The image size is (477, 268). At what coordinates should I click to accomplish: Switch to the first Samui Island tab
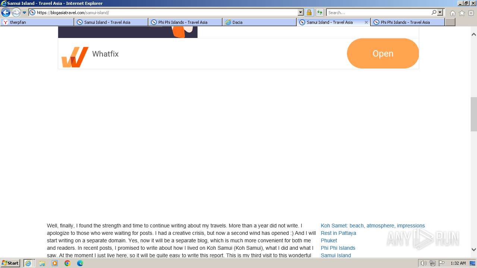(x=111, y=22)
